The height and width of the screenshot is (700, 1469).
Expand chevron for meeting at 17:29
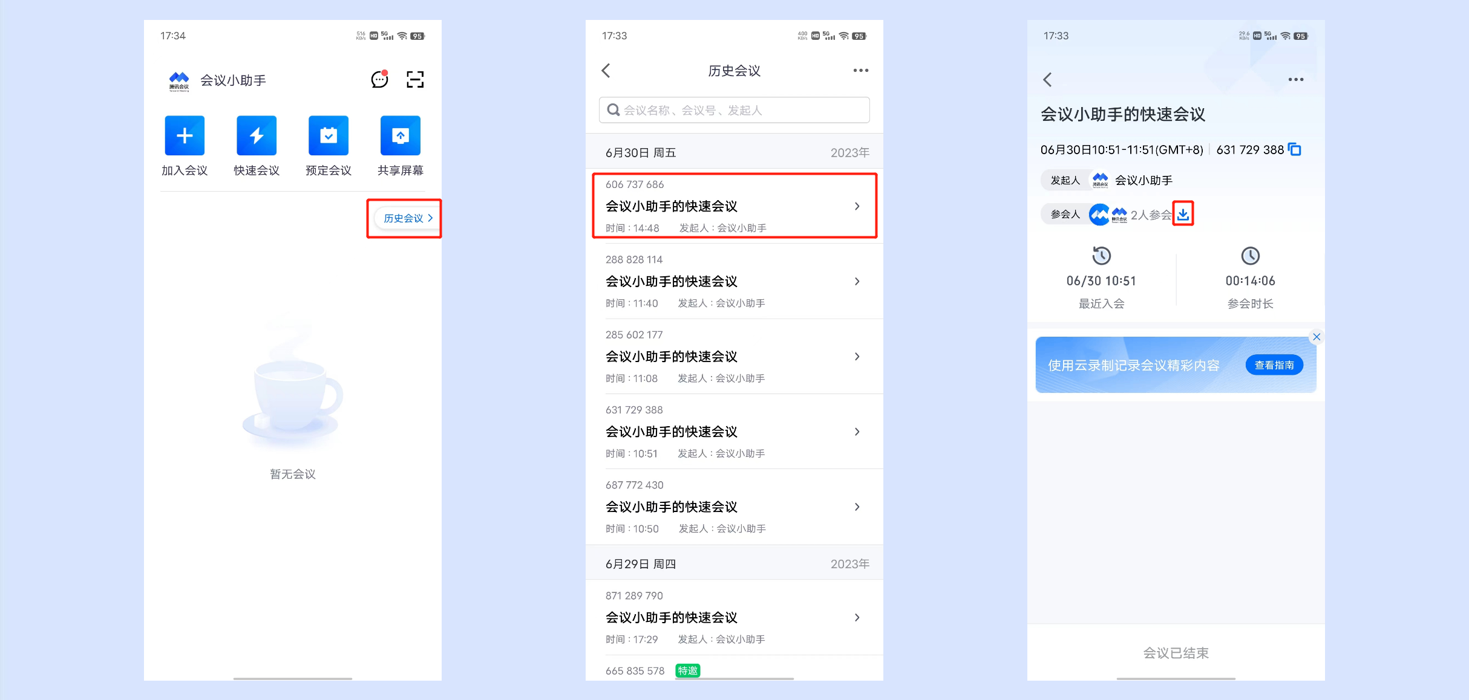[x=857, y=617]
